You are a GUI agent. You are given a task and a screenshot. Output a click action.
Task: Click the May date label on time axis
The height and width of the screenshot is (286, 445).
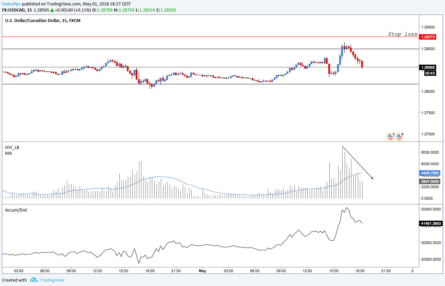202,271
